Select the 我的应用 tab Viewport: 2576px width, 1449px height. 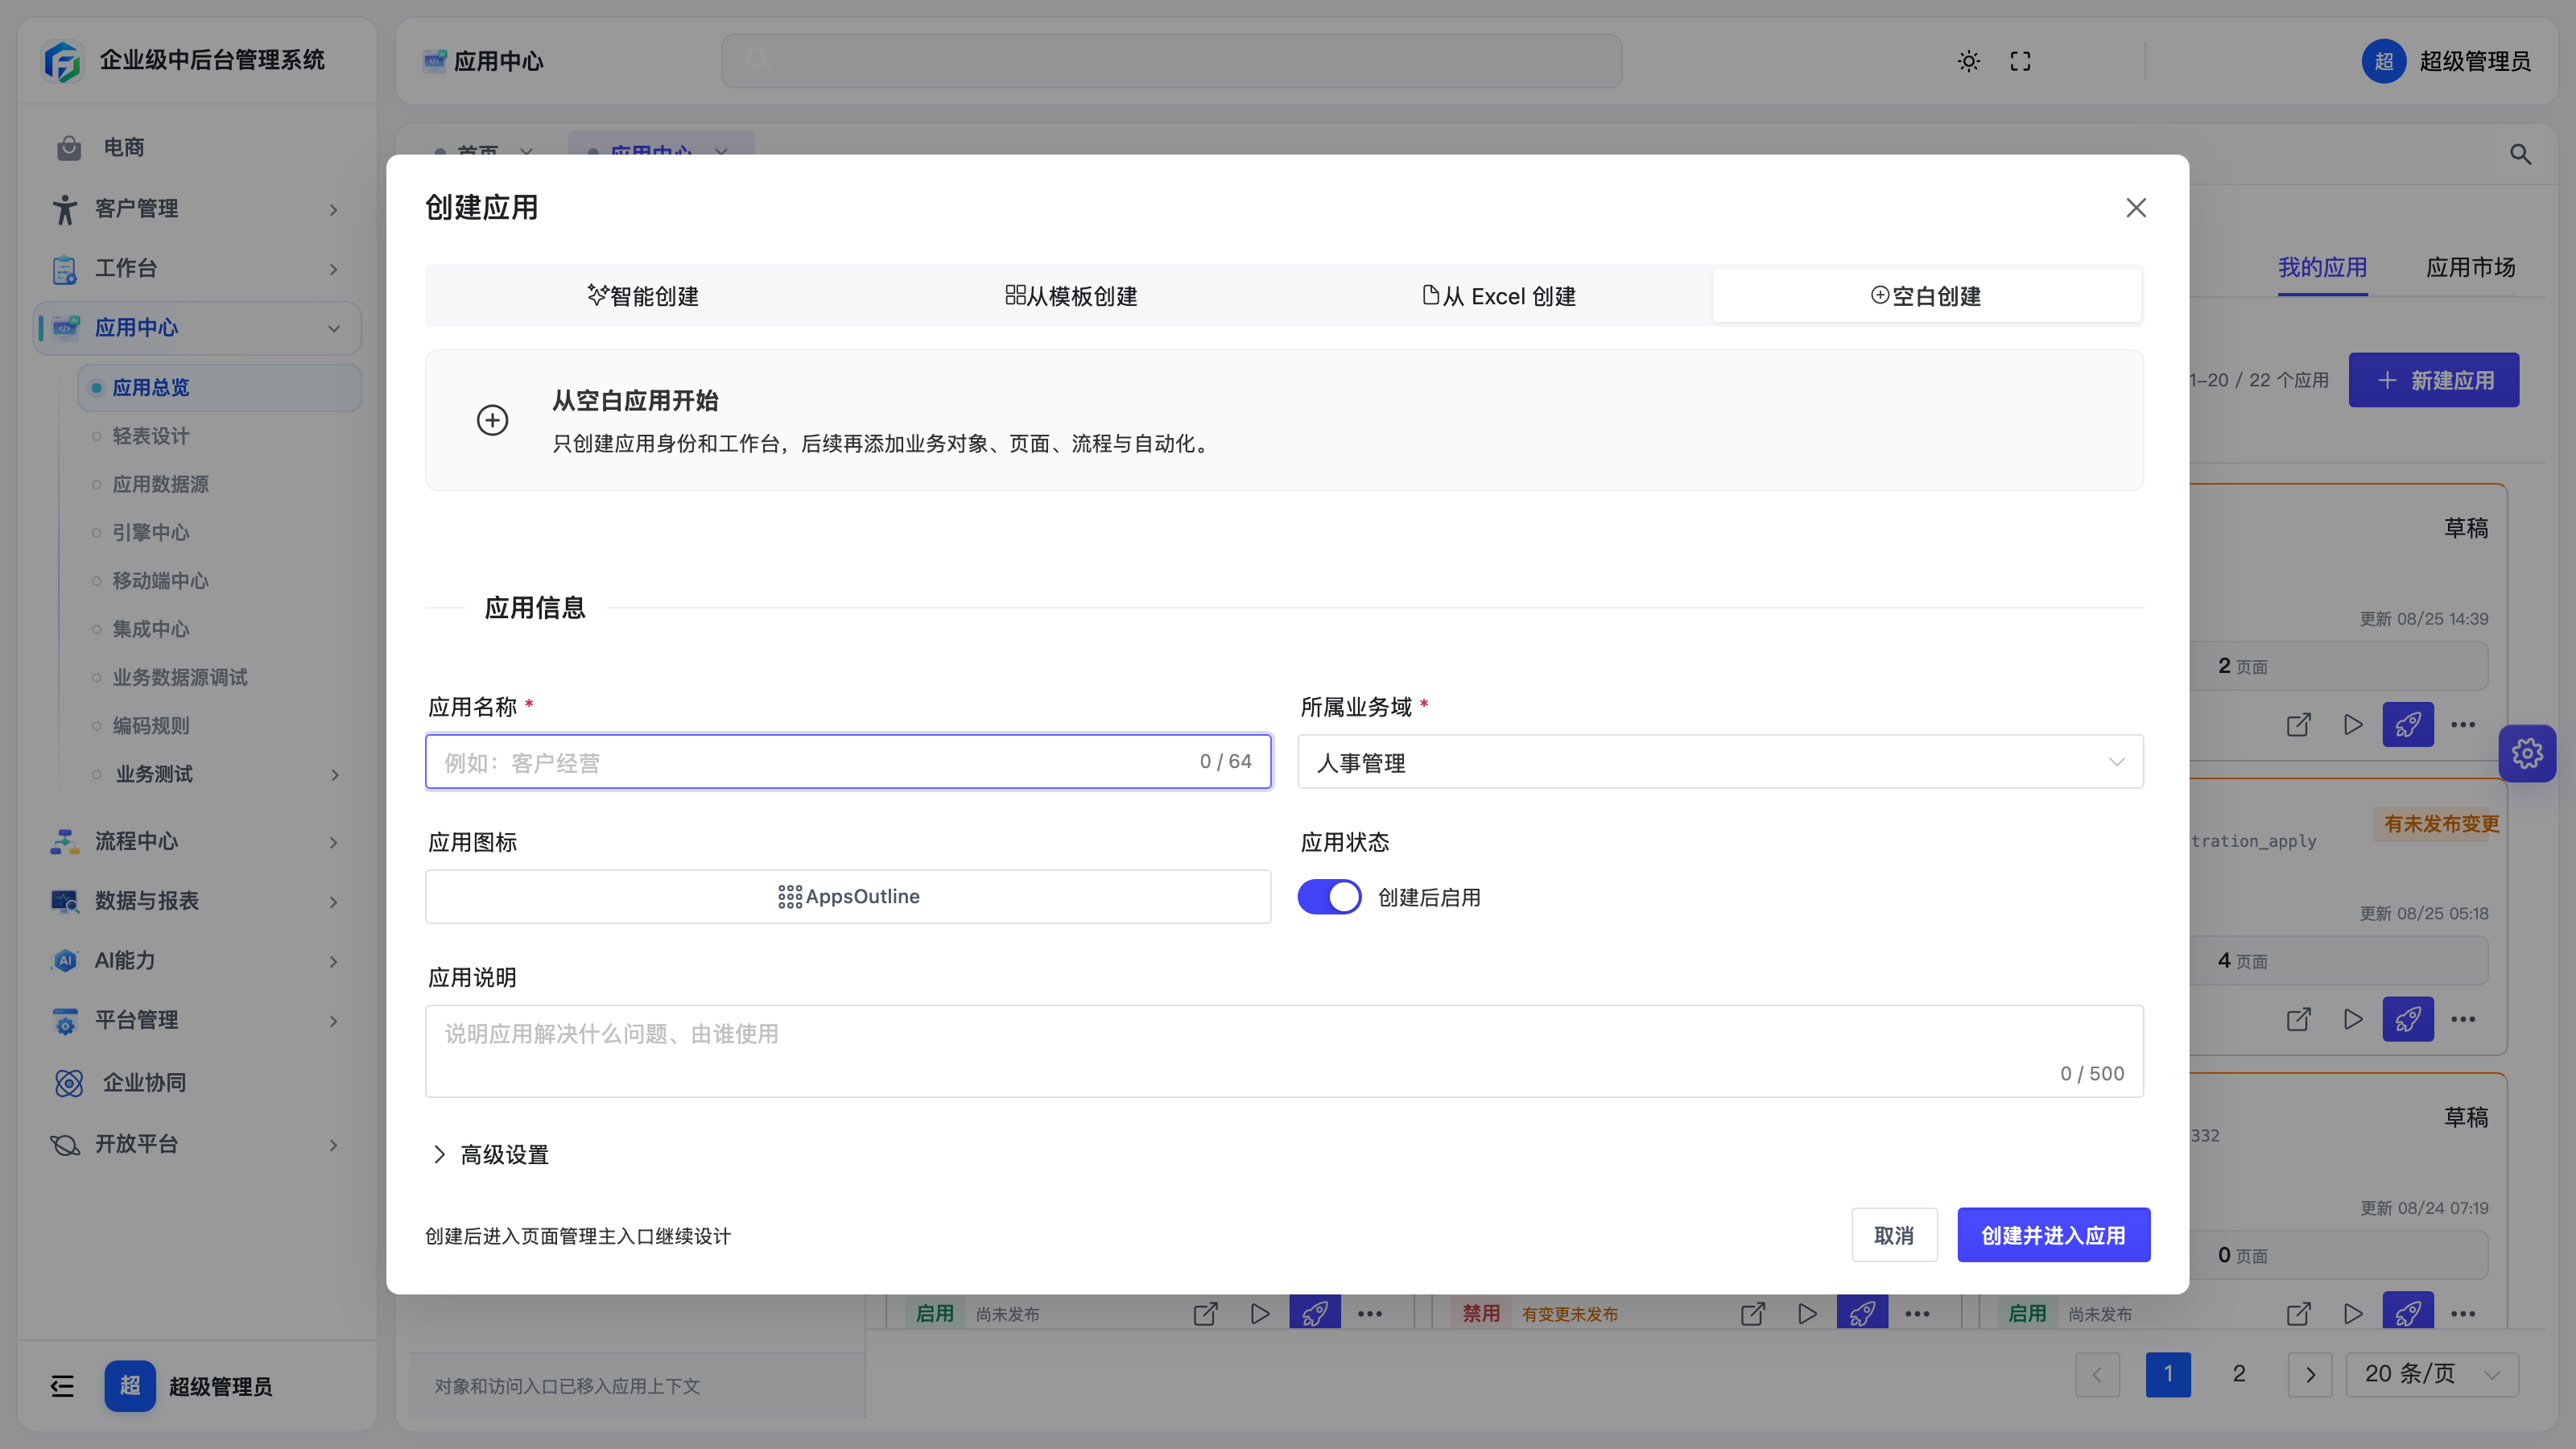2322,268
